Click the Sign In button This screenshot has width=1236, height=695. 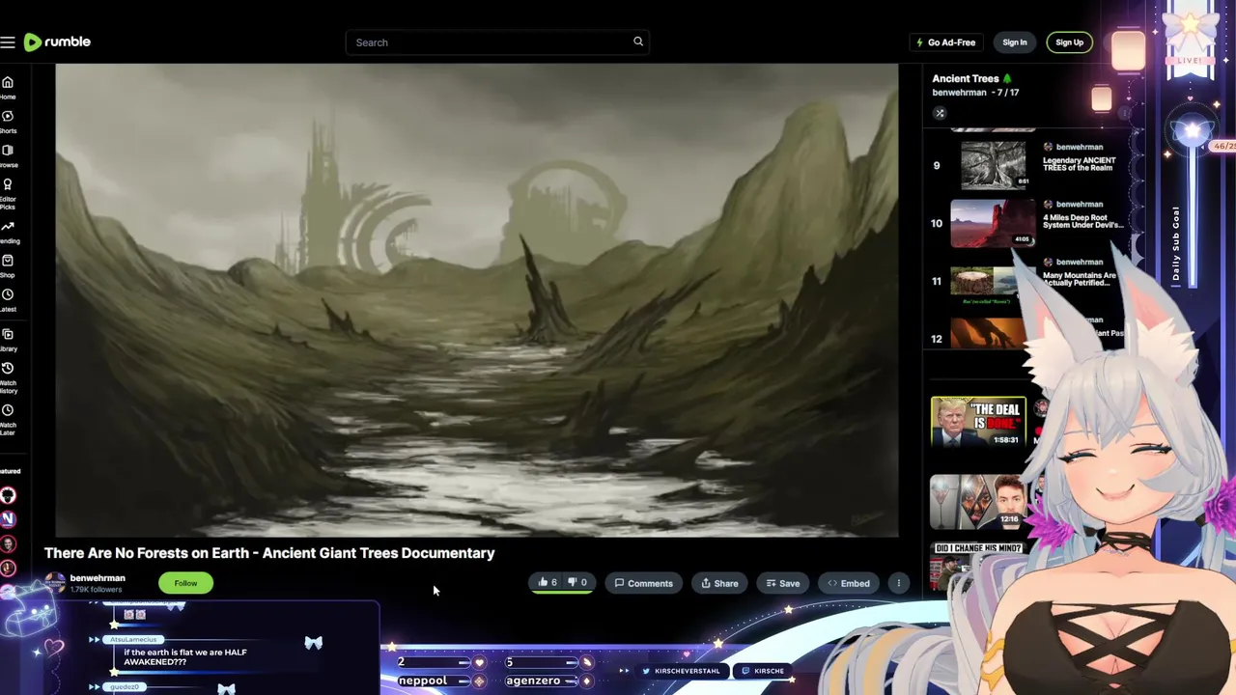1014,42
